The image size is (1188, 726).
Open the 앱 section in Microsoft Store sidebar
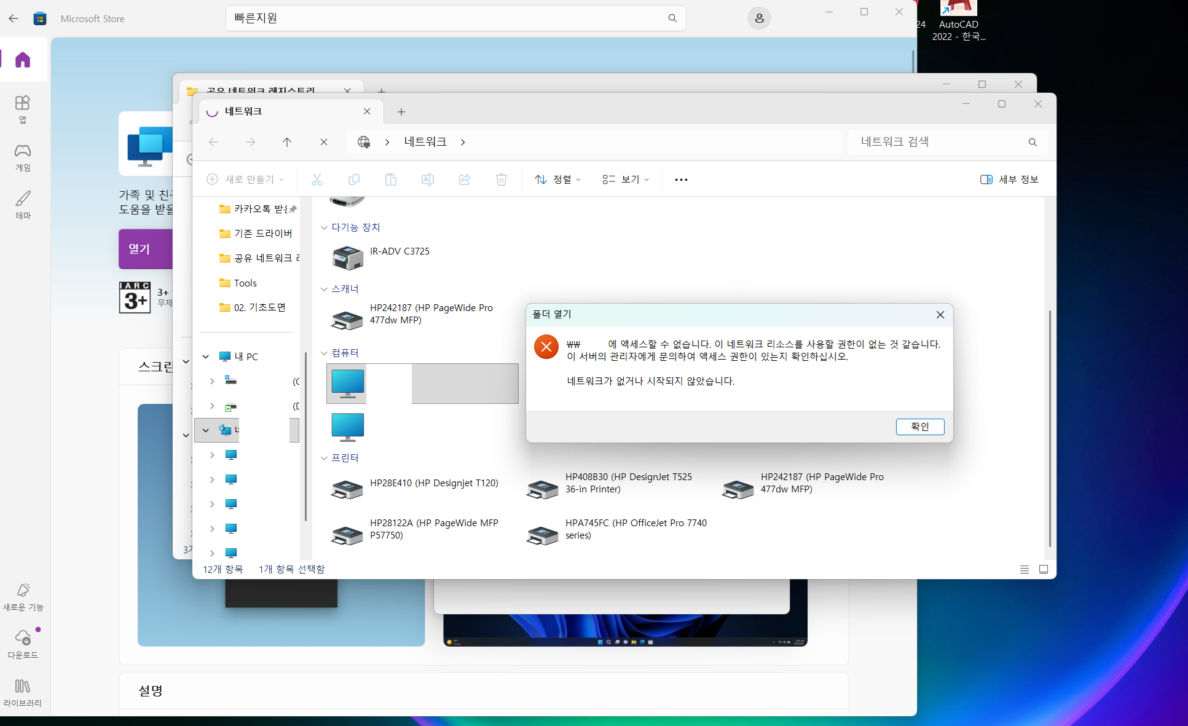[x=23, y=109]
